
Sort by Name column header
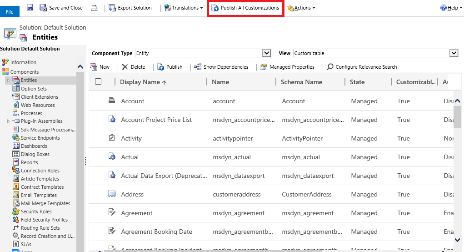coord(220,82)
